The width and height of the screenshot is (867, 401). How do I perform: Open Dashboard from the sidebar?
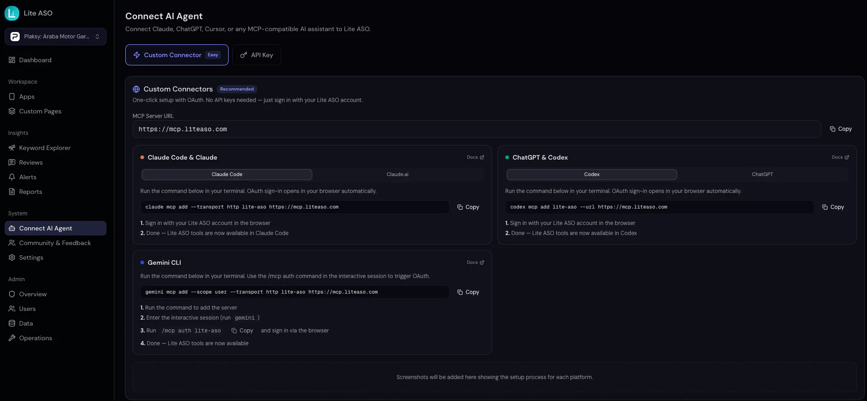pyautogui.click(x=55, y=60)
